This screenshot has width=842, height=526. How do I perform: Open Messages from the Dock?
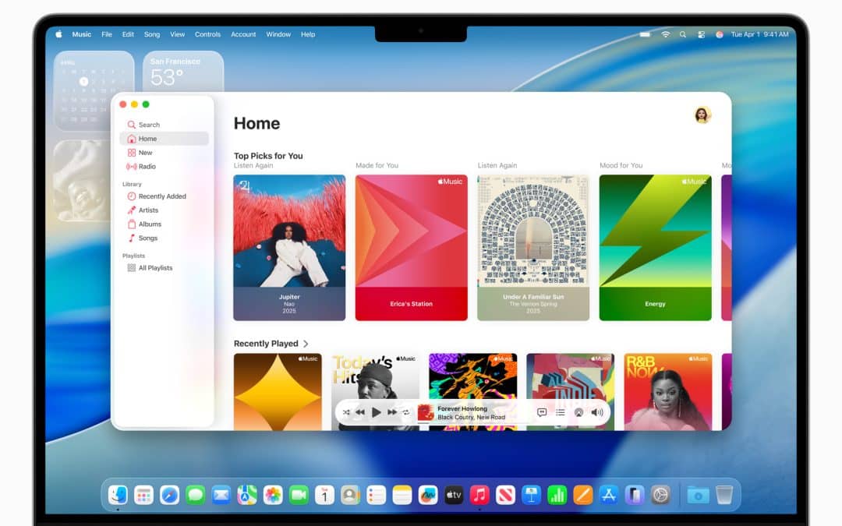coord(196,494)
